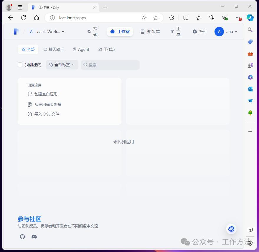Open the GitHub community icon
This screenshot has width=259, height=252.
click(22, 237)
